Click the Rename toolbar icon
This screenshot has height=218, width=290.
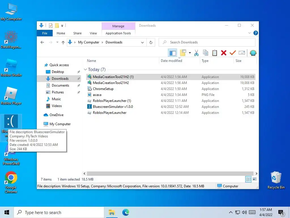pos(242,53)
